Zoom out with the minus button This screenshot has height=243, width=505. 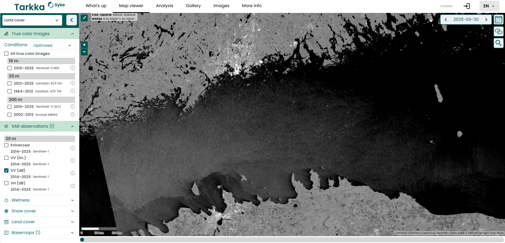pos(84,52)
